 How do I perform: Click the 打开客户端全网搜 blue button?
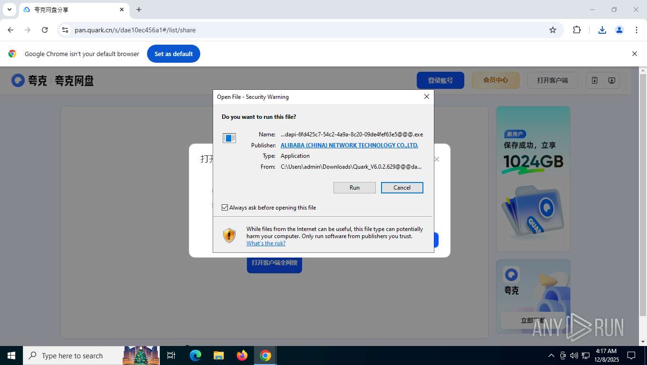tap(274, 263)
